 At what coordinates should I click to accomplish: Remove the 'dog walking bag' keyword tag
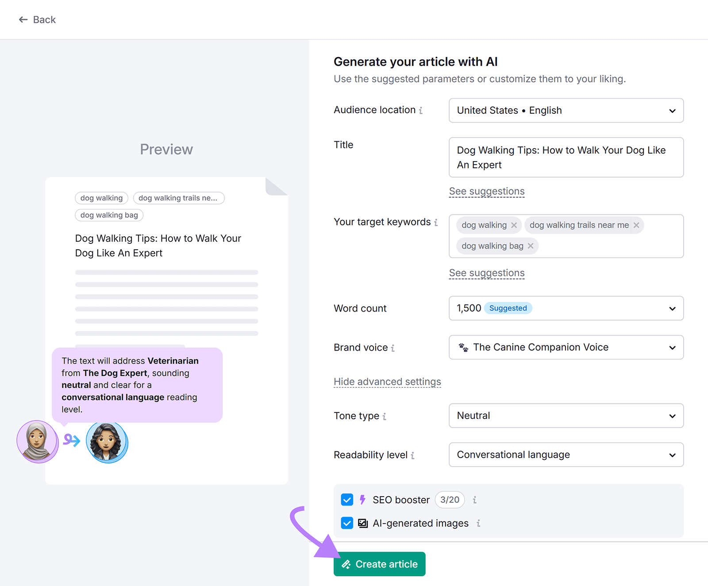click(530, 246)
